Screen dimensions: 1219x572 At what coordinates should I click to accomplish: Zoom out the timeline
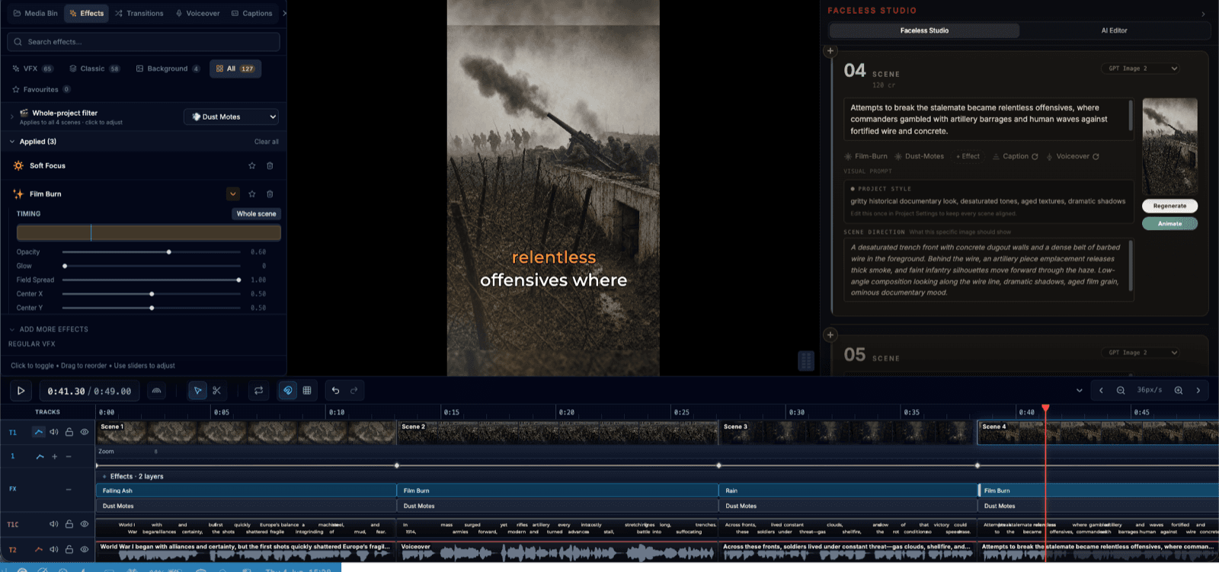pyautogui.click(x=1121, y=391)
